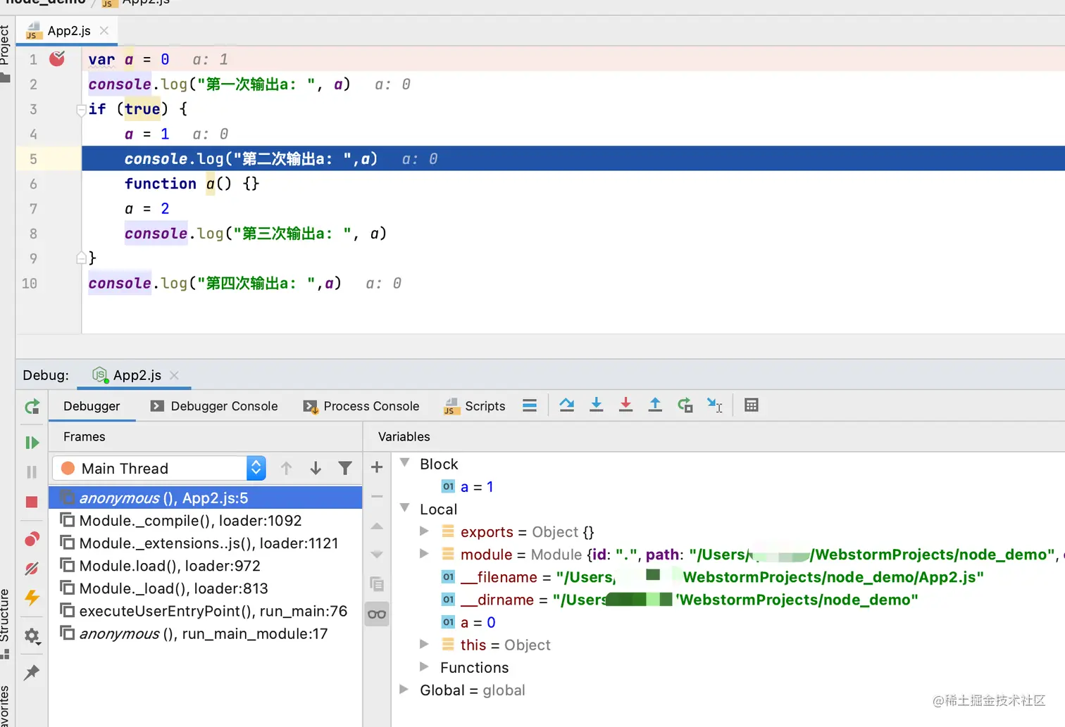Click the Rerun debug icon
This screenshot has height=727, width=1065.
(32, 407)
